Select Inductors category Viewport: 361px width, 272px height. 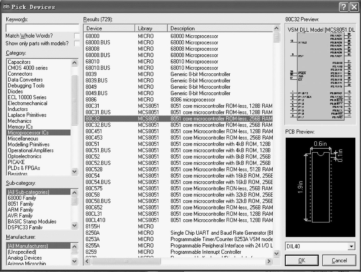coord(18,109)
